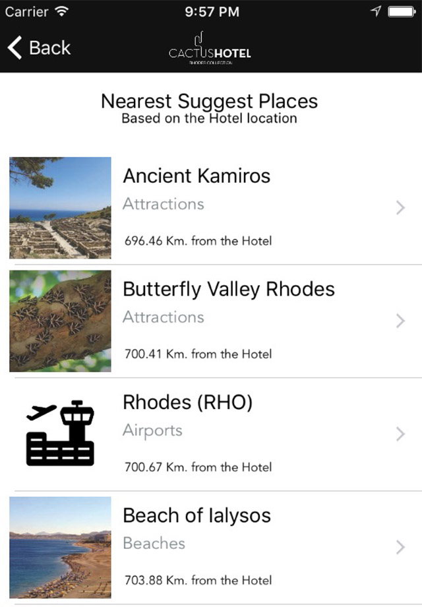Tap the Beaches category label
422x607 pixels.
pos(154,544)
